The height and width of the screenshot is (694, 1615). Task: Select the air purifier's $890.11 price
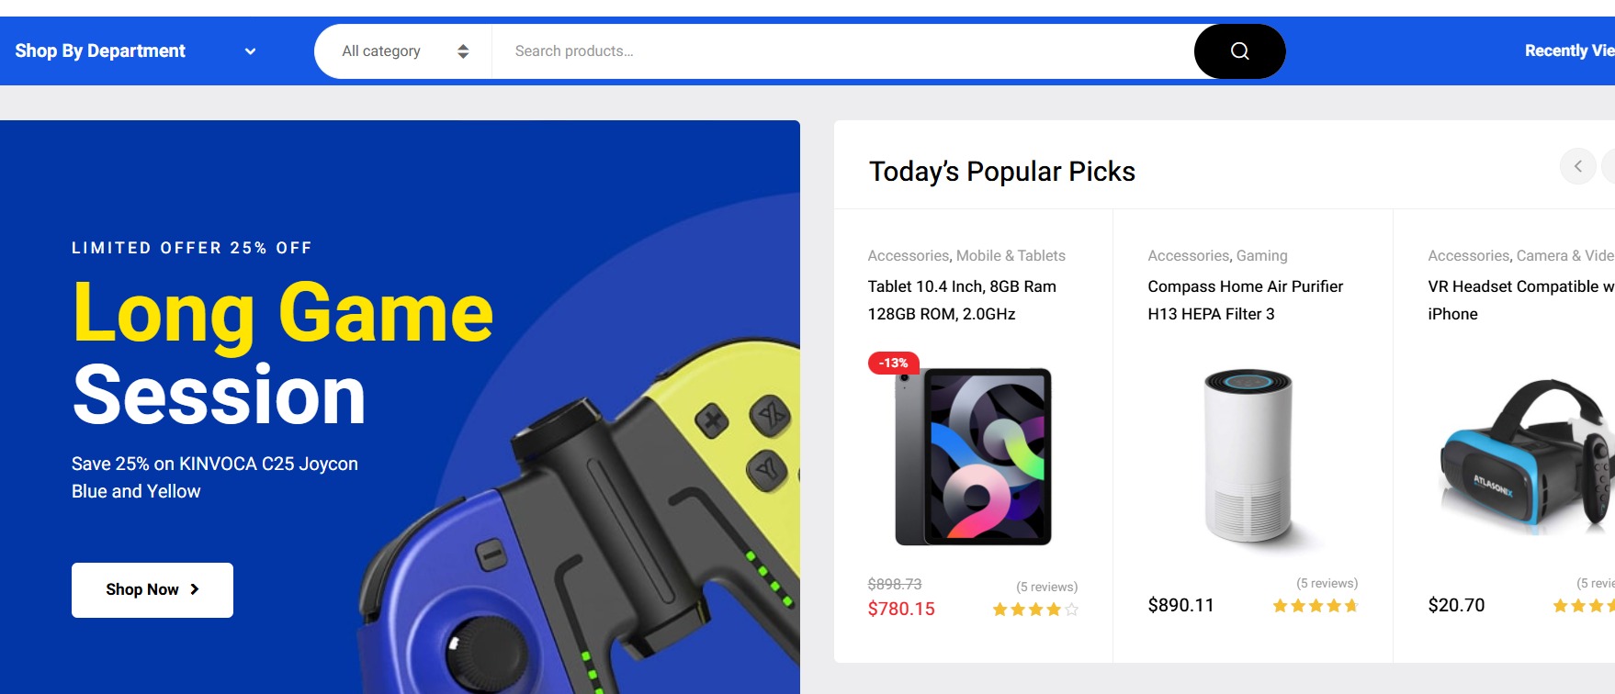pyautogui.click(x=1180, y=605)
